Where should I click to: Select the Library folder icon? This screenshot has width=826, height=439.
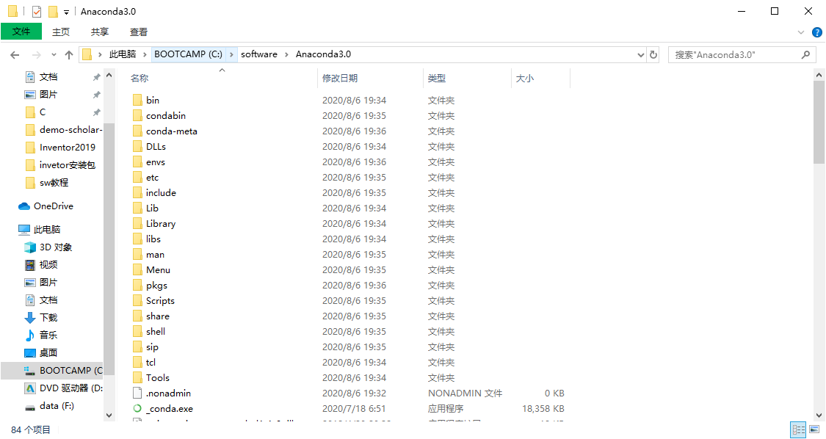[137, 223]
